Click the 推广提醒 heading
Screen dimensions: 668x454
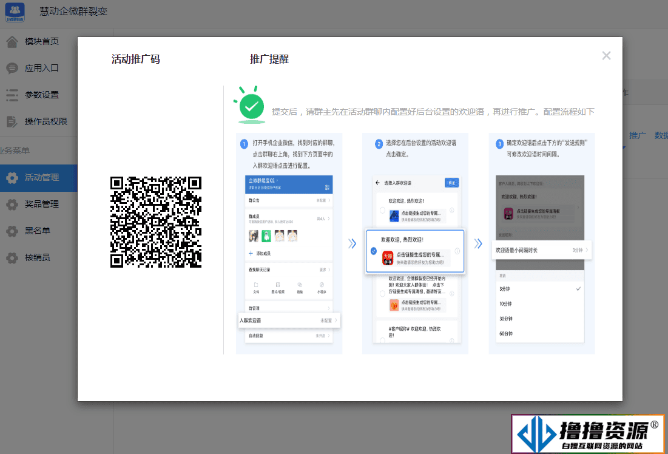coord(269,59)
